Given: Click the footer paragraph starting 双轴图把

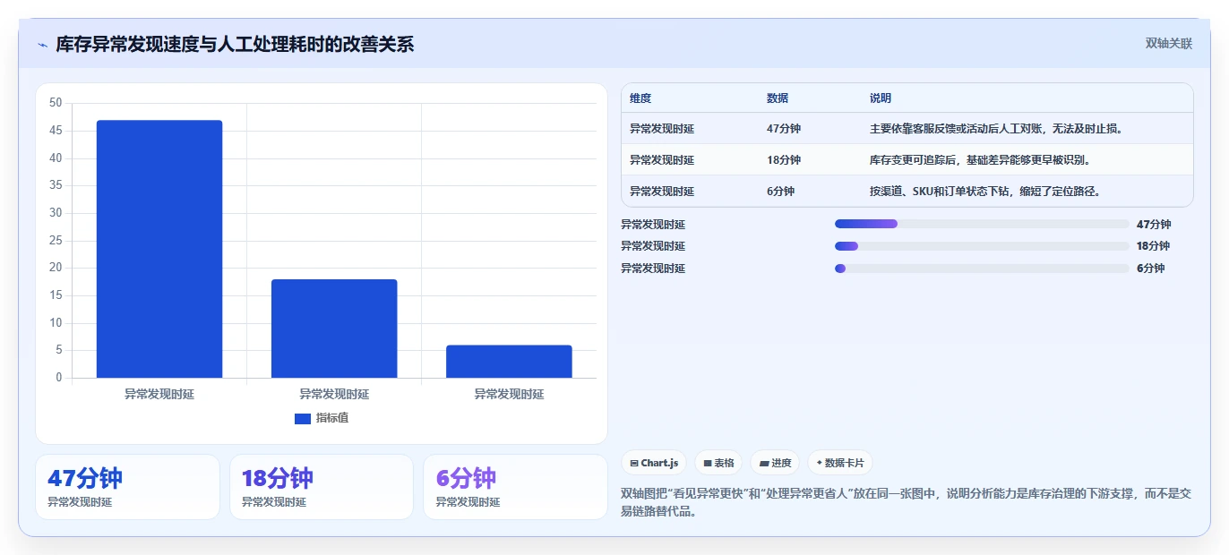Looking at the screenshot, I should tap(907, 503).
